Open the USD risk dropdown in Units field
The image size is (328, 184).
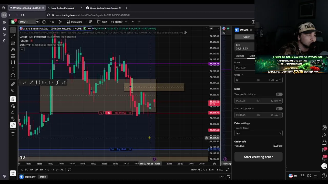pos(275,80)
